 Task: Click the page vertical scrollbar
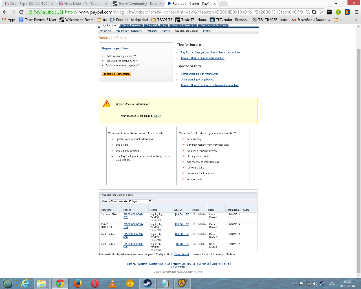click(x=358, y=141)
